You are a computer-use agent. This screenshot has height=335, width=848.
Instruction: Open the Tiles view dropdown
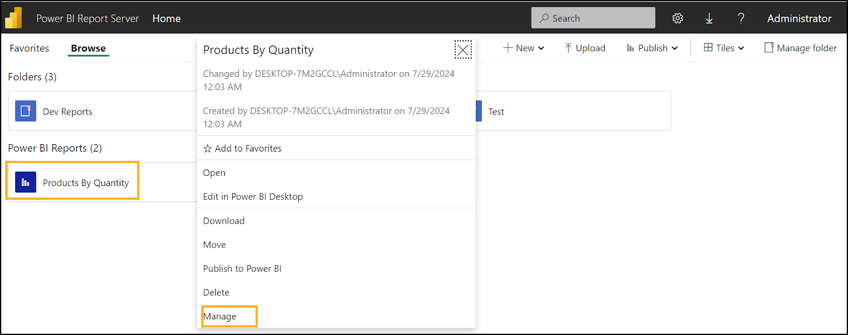[x=724, y=48]
